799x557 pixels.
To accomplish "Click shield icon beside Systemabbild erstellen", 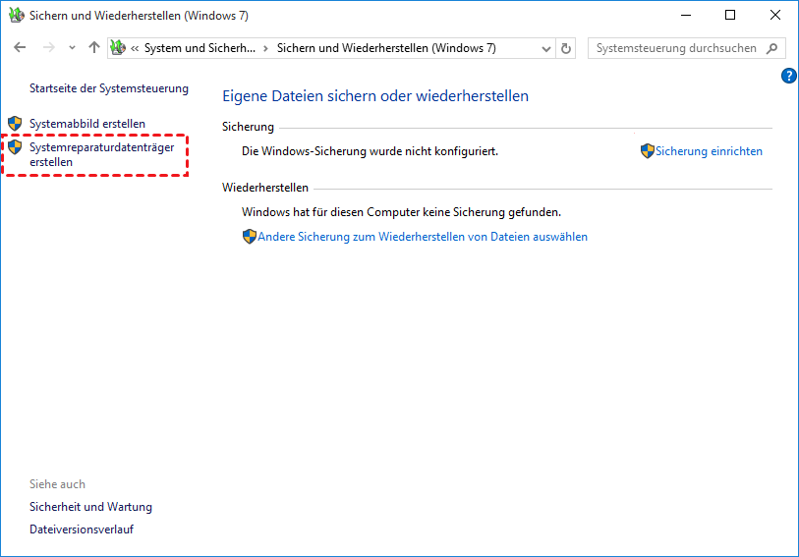I will (15, 123).
